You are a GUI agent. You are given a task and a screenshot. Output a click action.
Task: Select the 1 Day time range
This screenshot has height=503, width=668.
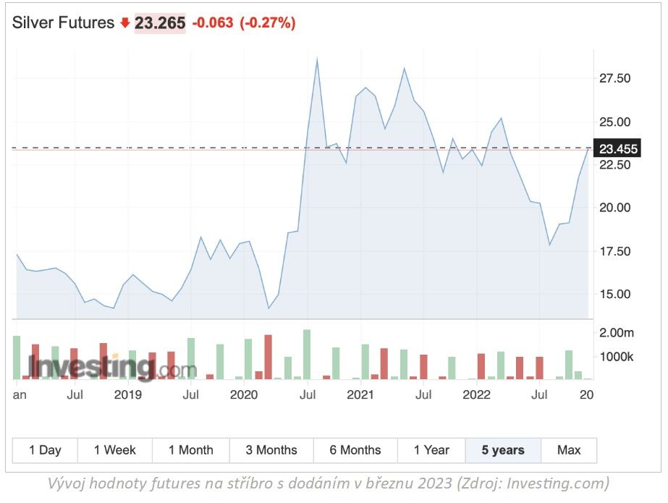(45, 450)
